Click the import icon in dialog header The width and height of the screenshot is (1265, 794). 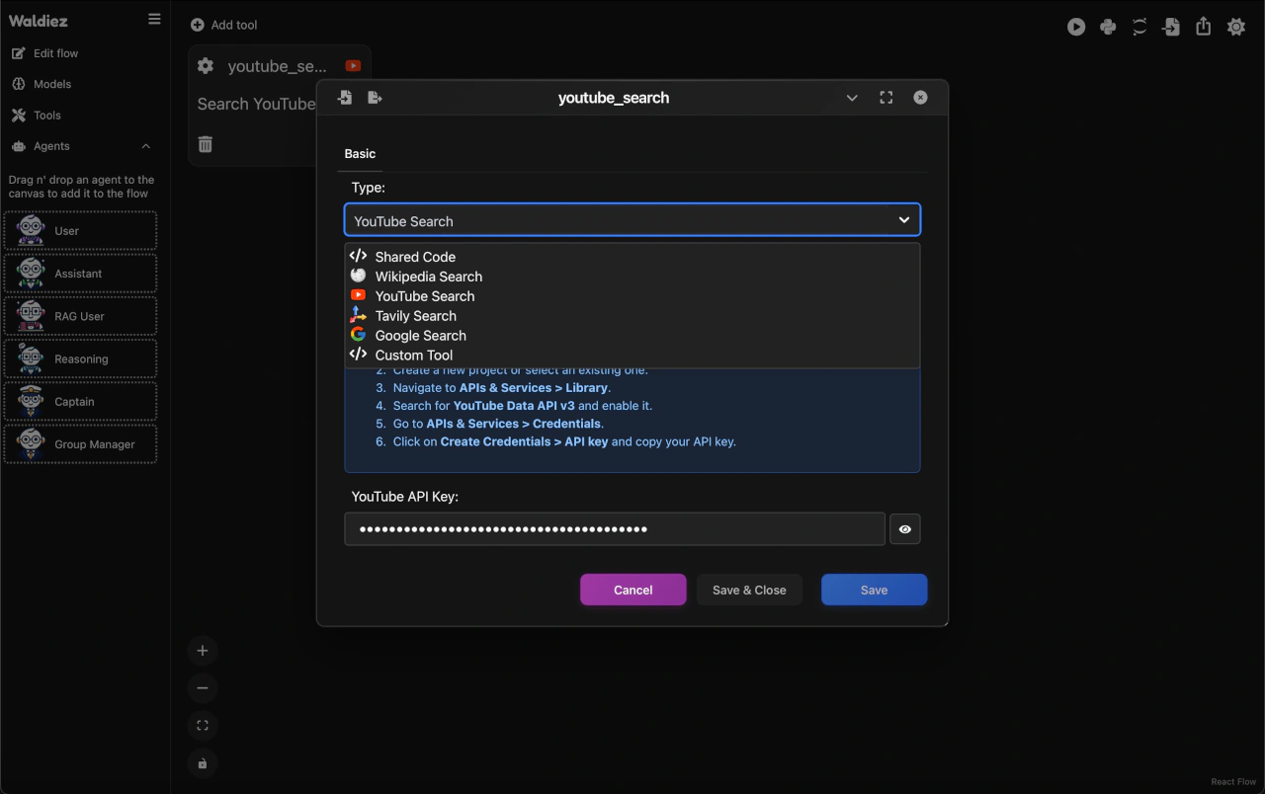[345, 98]
